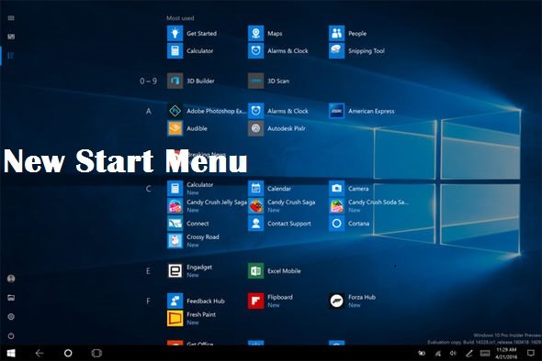Click the volume speaker icon
The height and width of the screenshot is (361, 542).
click(453, 353)
